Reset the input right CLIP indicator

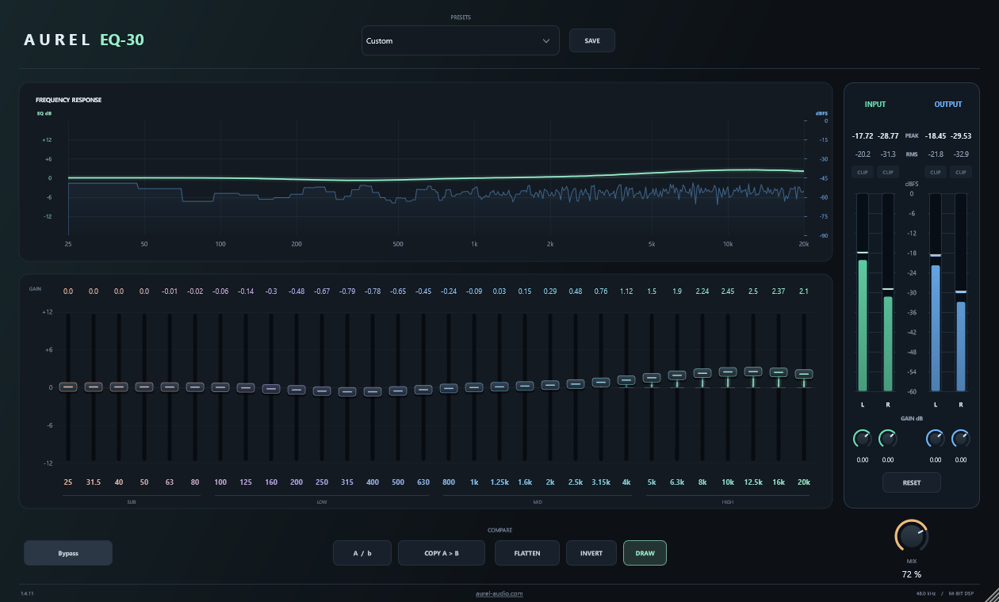click(x=888, y=172)
